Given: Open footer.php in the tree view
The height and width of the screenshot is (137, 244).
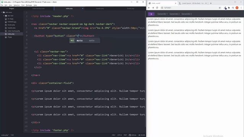Looking at the screenshot, I should tap(11, 25).
